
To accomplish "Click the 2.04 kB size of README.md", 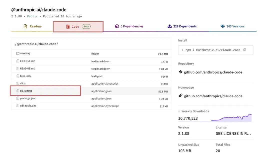I will tap(163, 69).
